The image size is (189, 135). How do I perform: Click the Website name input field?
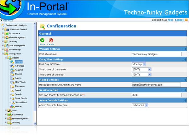[157, 54]
